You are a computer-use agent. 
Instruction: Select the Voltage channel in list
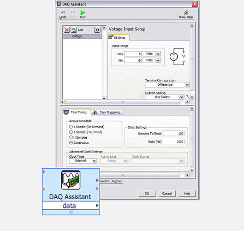pos(82,36)
